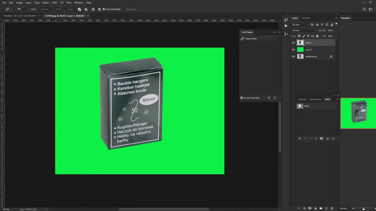Create new group folder icon
Image resolution: width=376 pixels, height=211 pixels.
point(321,208)
